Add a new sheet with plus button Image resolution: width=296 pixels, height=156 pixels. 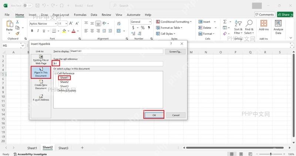coord(82,148)
